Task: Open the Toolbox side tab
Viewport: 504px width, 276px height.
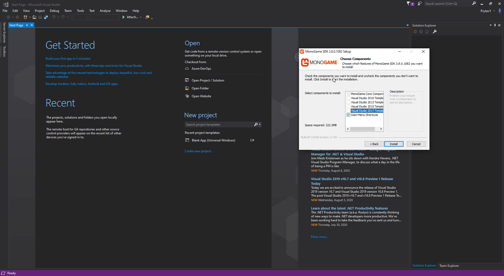Action: pyautogui.click(x=4, y=51)
